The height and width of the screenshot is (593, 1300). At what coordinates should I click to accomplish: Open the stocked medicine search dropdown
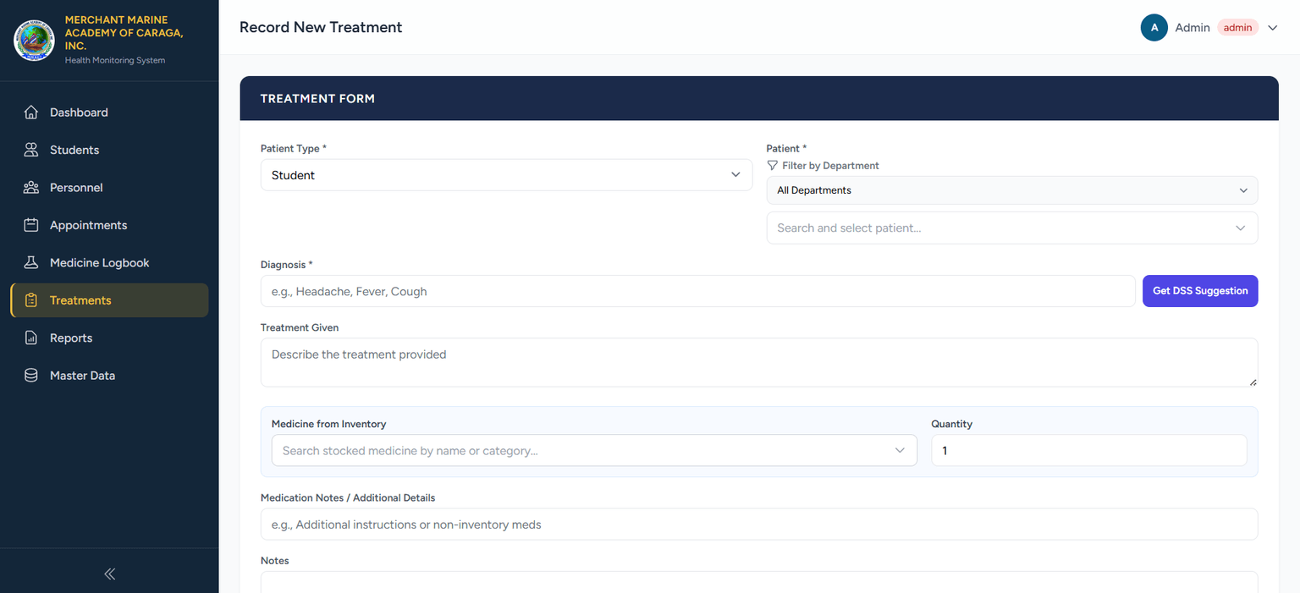point(594,451)
